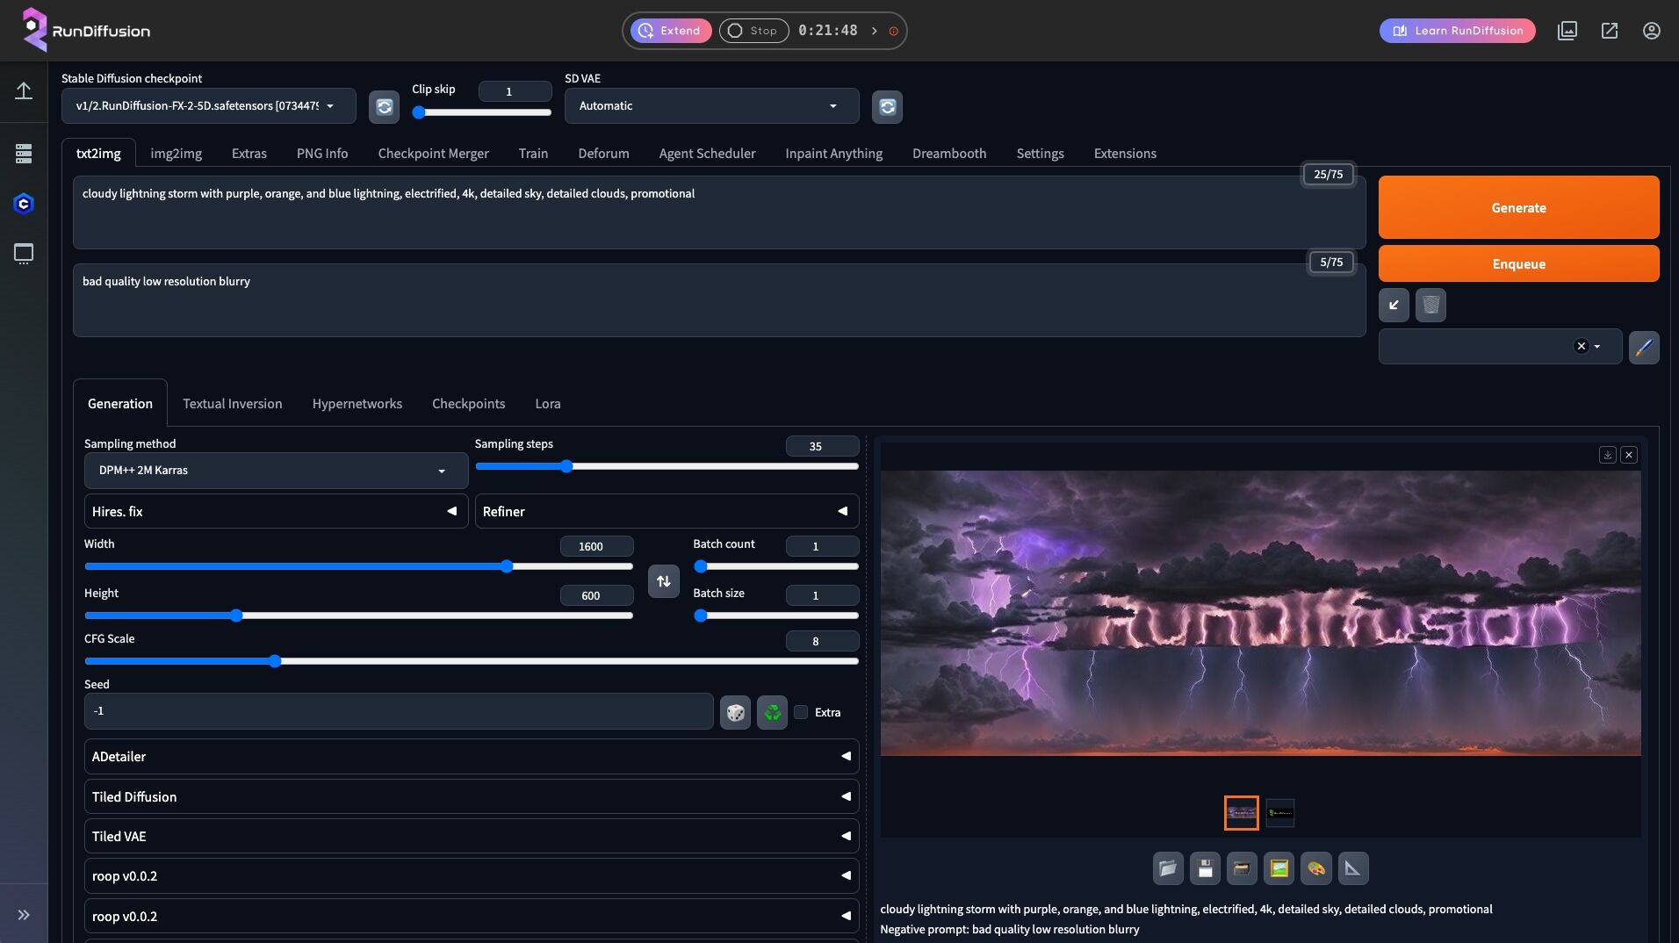Open the upload icon in left sidebar
The image size is (1679, 943).
pos(24,90)
